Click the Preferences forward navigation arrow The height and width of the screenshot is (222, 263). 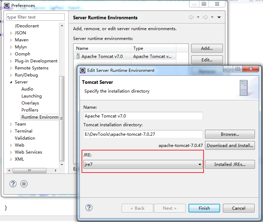click(205, 17)
